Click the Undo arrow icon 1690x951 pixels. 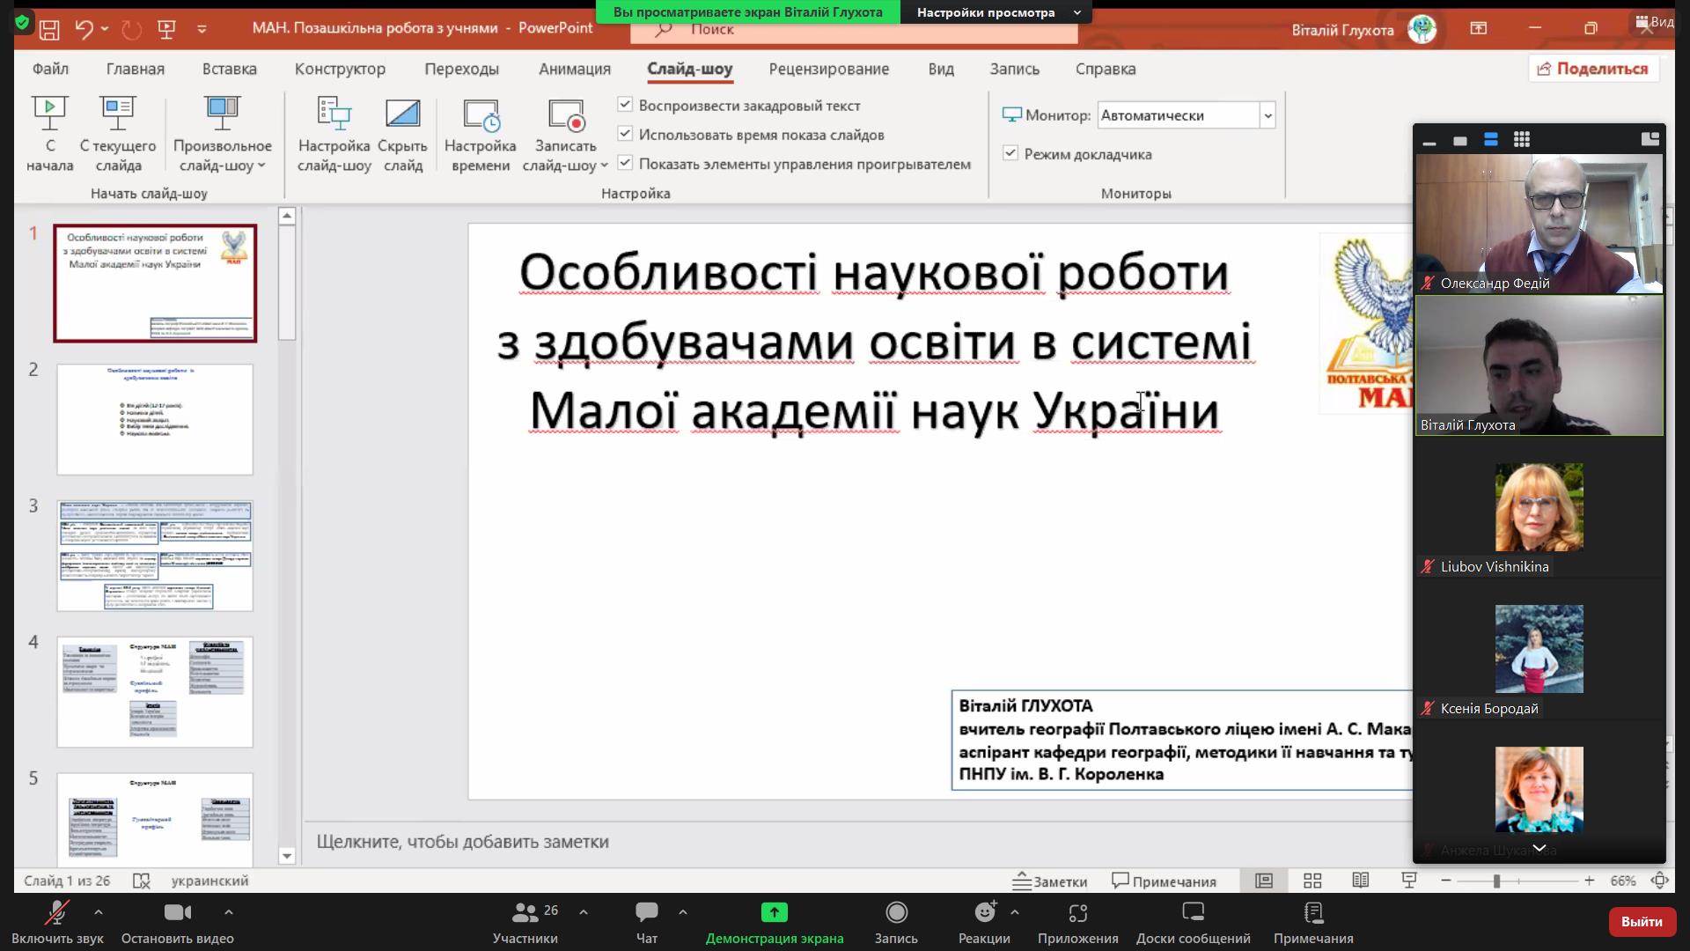[84, 29]
